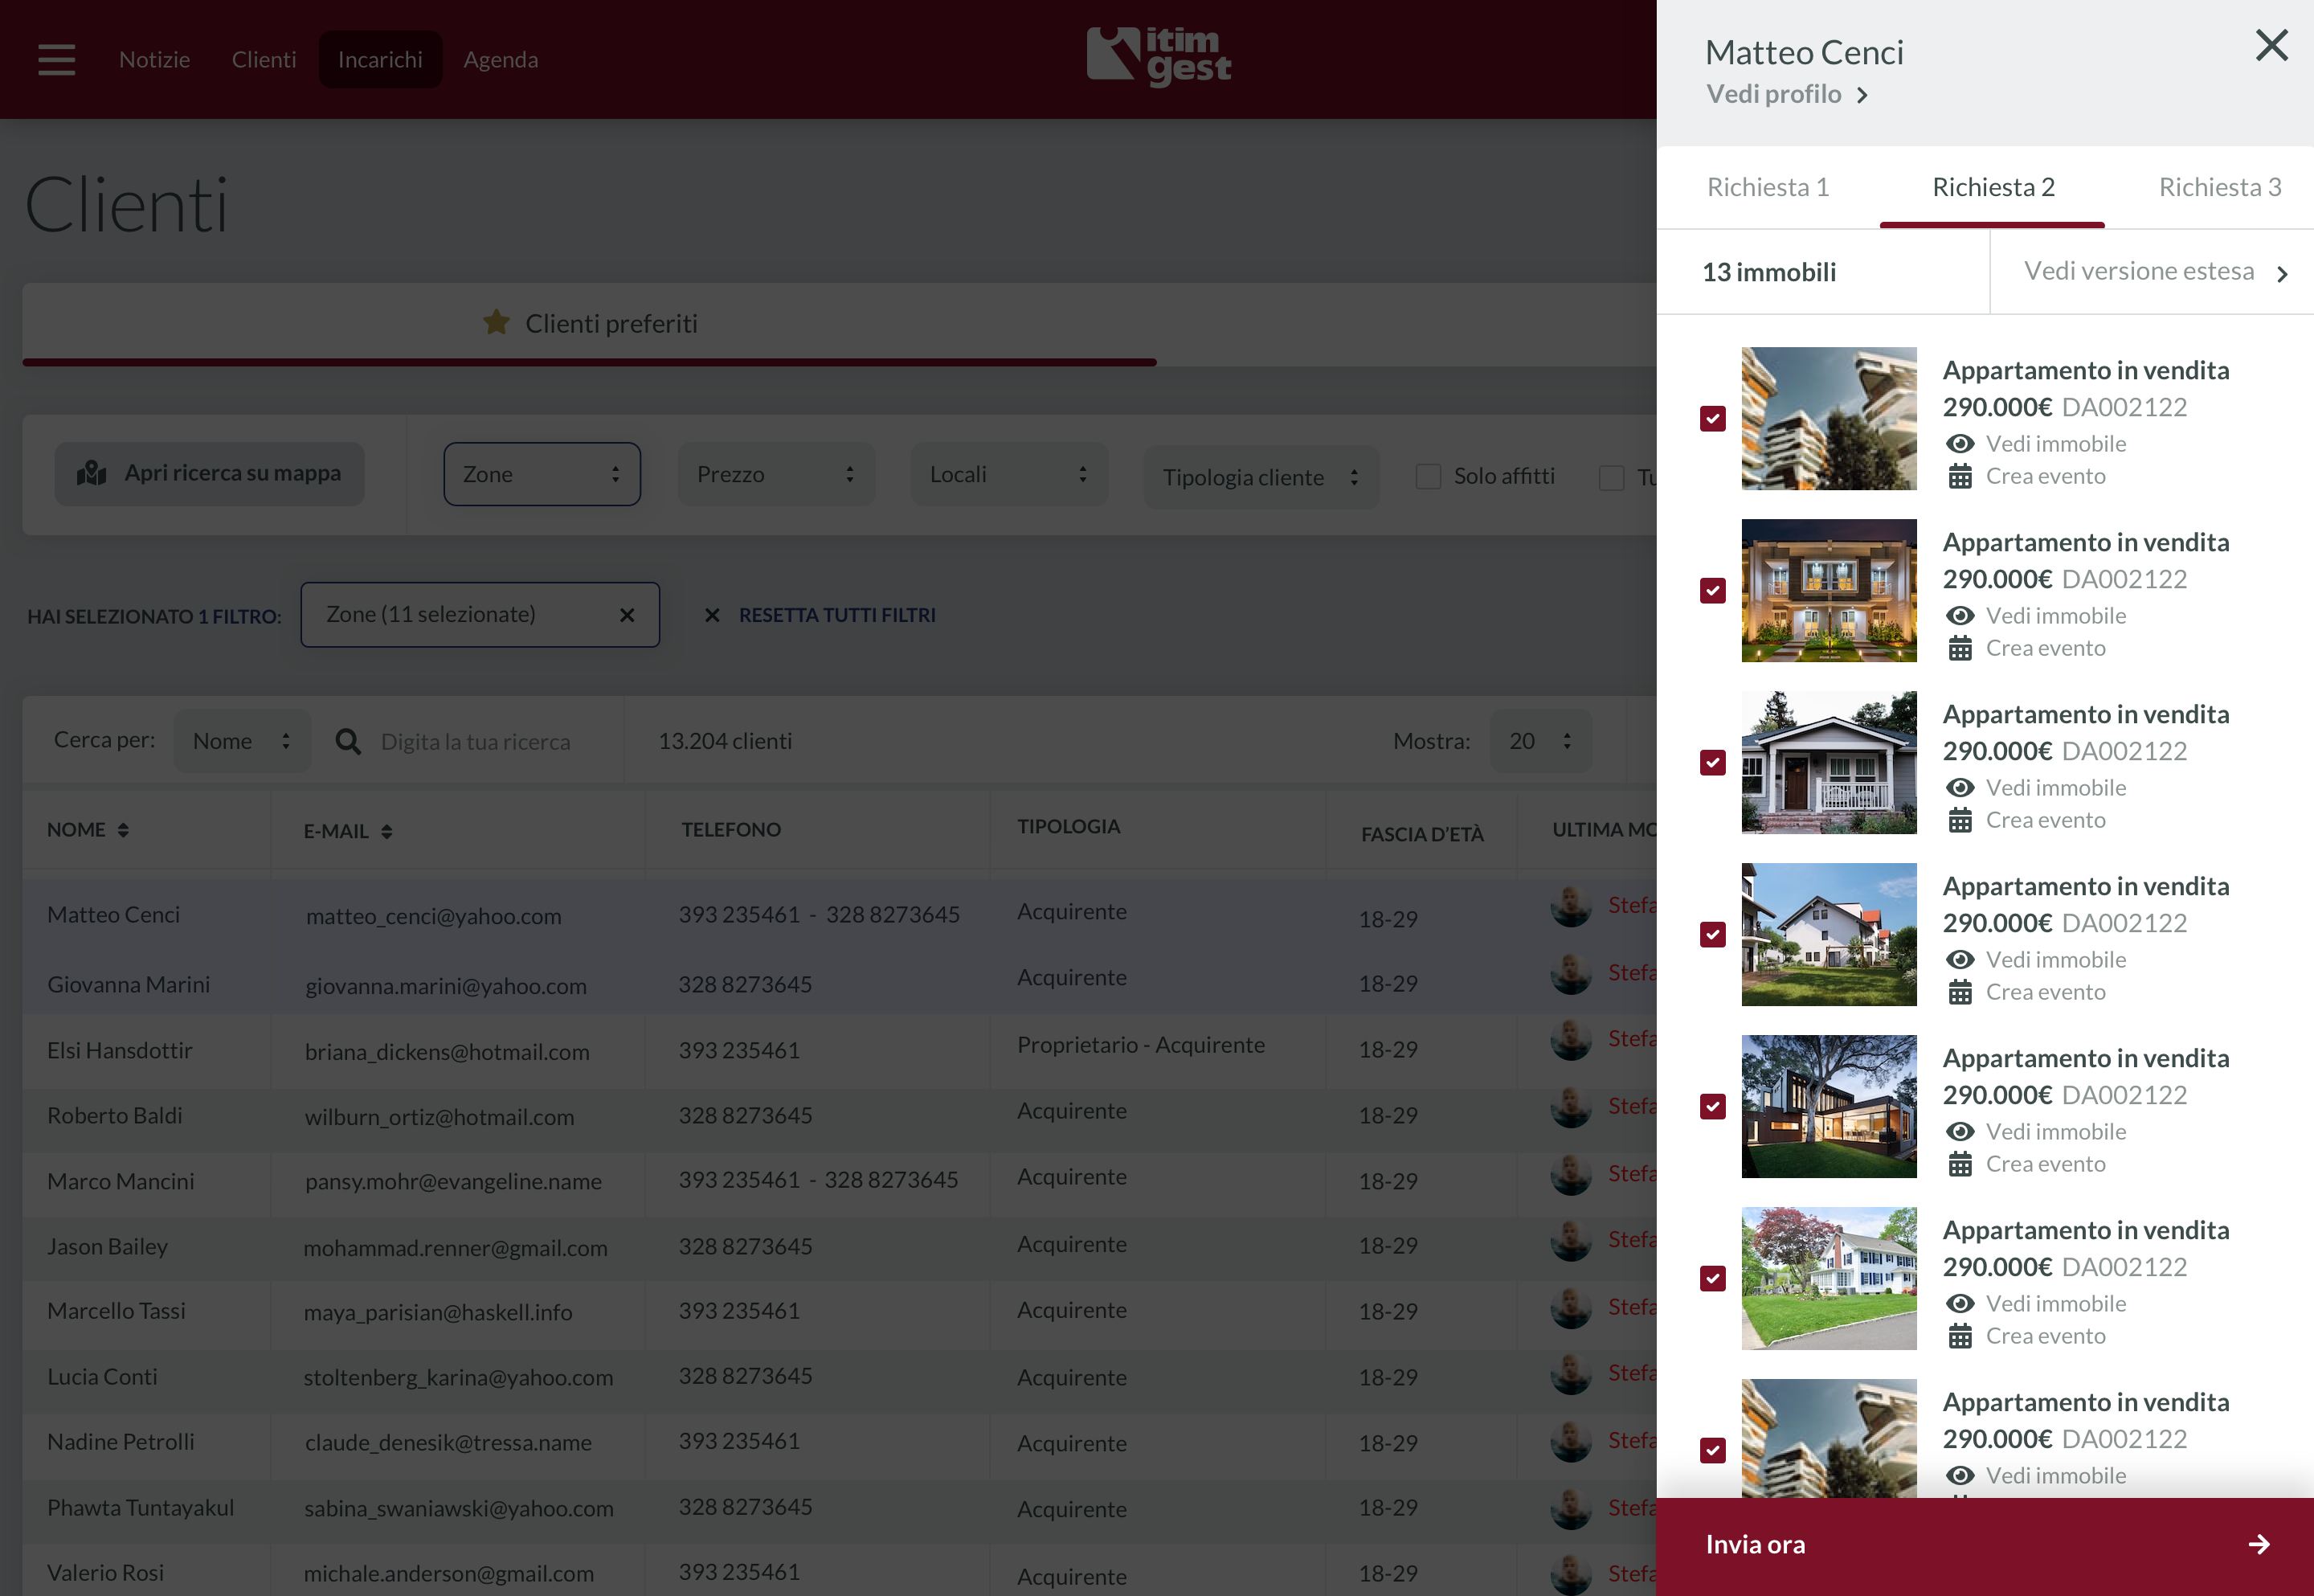Open the Tipologia cliente dropdown
This screenshot has width=2314, height=1596.
tap(1261, 477)
